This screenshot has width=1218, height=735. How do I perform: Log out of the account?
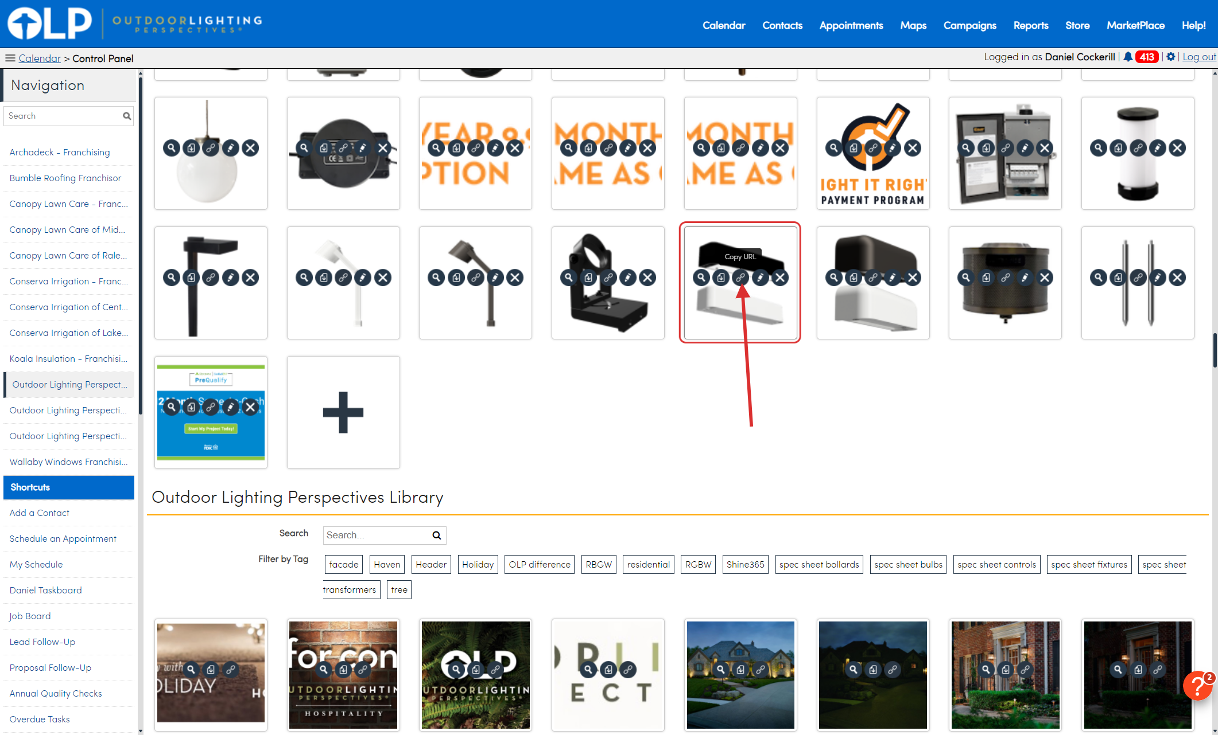click(1199, 57)
